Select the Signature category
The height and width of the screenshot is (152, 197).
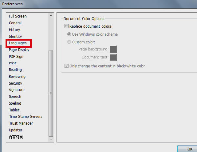pos(17,90)
